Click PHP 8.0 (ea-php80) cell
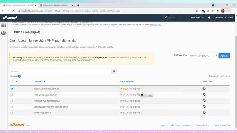This screenshot has height=133, width=237. click(130, 101)
